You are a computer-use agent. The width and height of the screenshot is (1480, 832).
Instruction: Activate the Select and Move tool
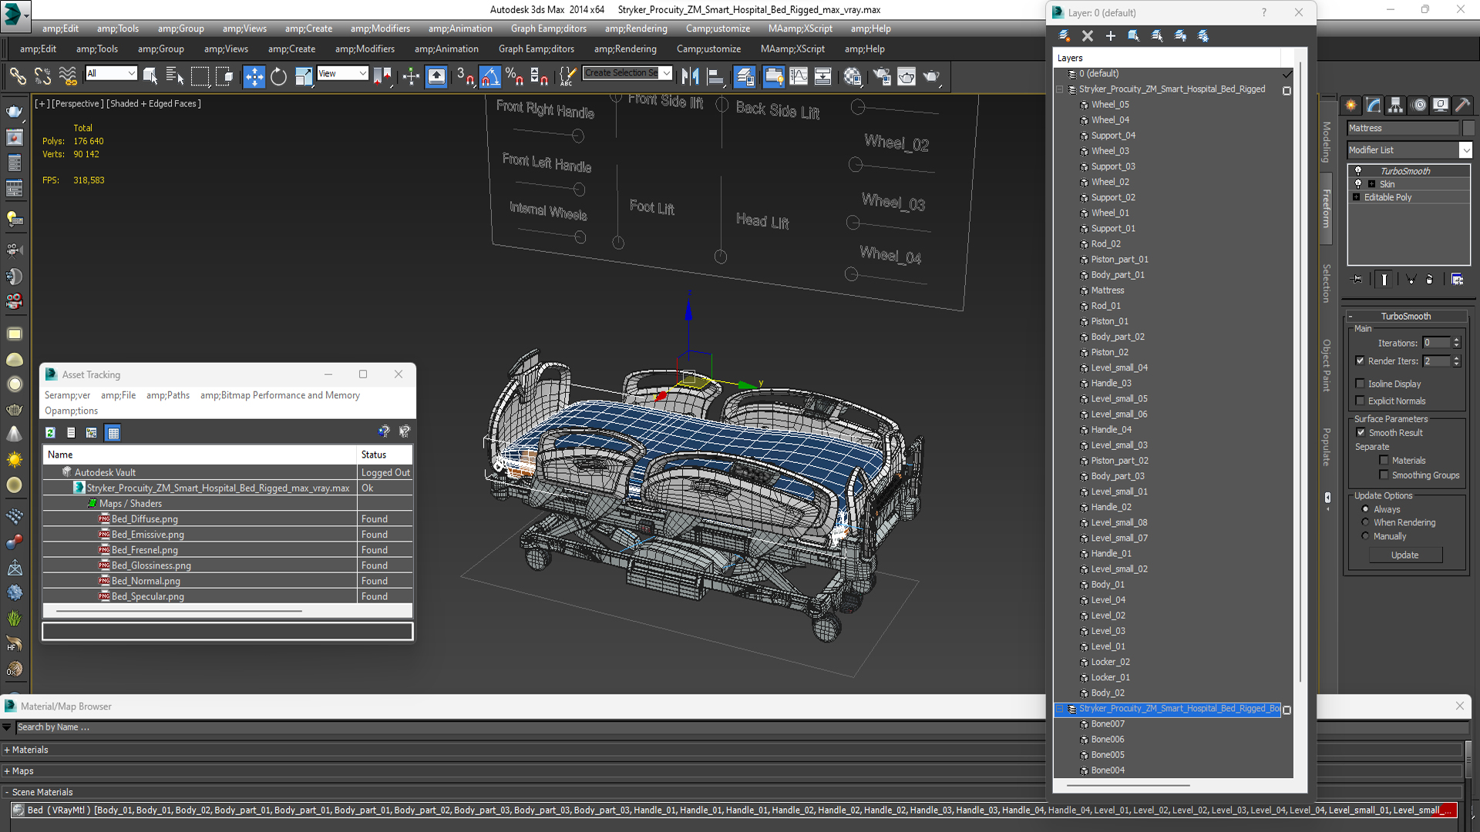coord(254,75)
